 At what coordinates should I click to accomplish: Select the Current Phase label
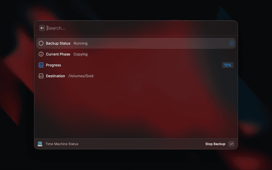[x=58, y=54]
